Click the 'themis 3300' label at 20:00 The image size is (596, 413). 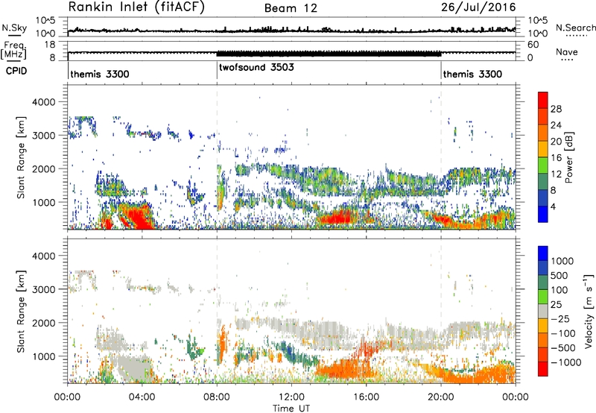coord(472,74)
